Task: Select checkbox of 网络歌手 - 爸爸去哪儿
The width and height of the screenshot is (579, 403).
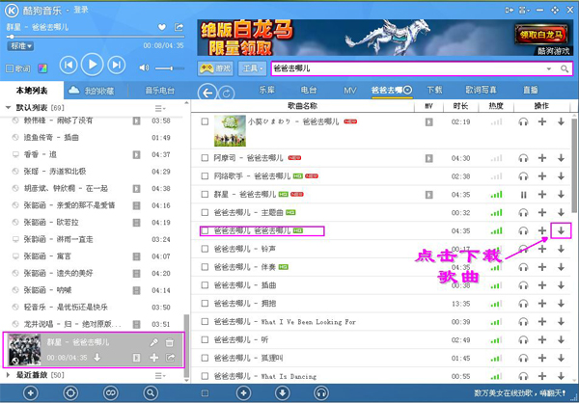Action: 205,176
